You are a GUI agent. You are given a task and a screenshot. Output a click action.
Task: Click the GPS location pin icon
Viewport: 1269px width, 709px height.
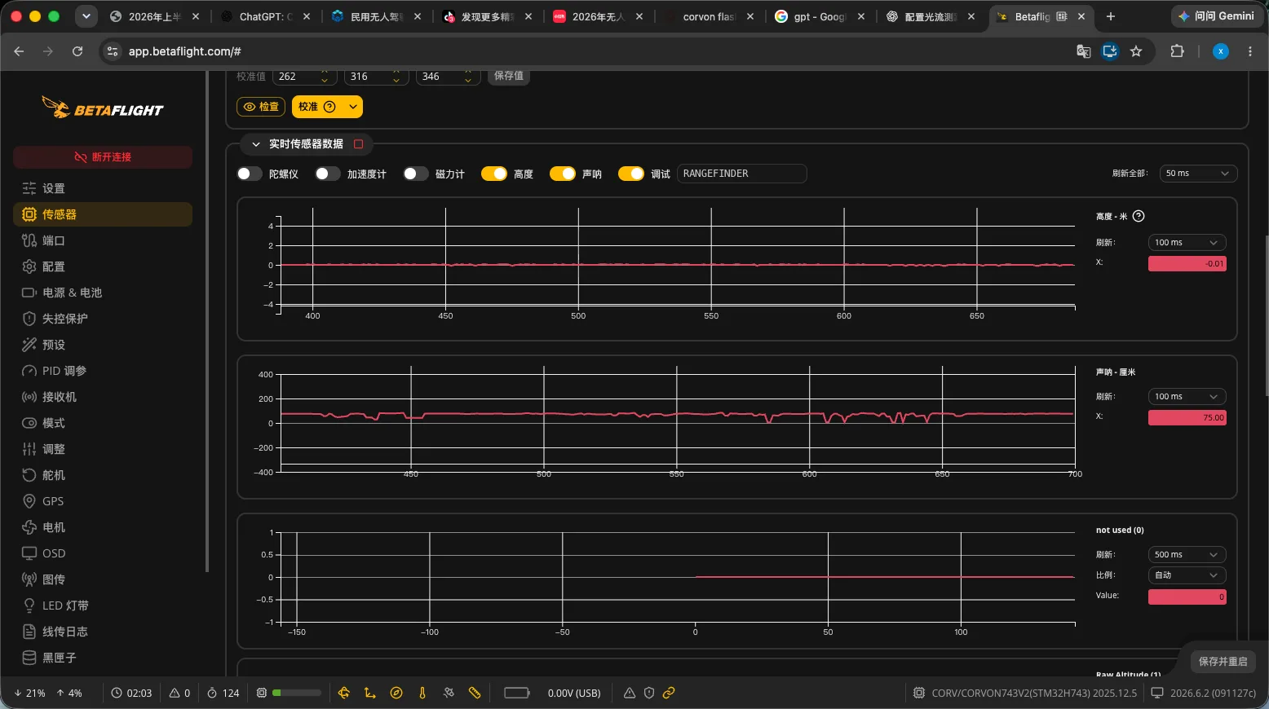tap(29, 501)
